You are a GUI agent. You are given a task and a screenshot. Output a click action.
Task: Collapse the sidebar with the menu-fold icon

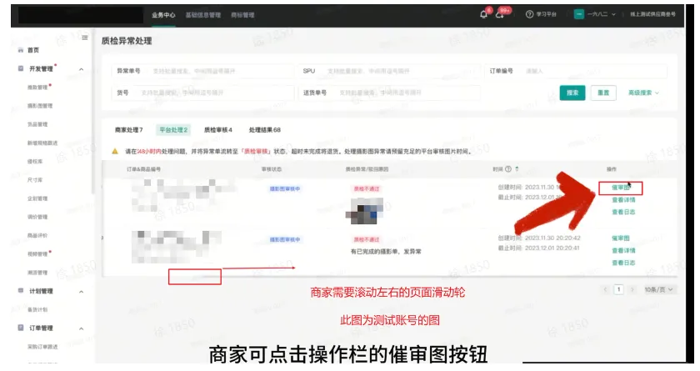click(85, 38)
